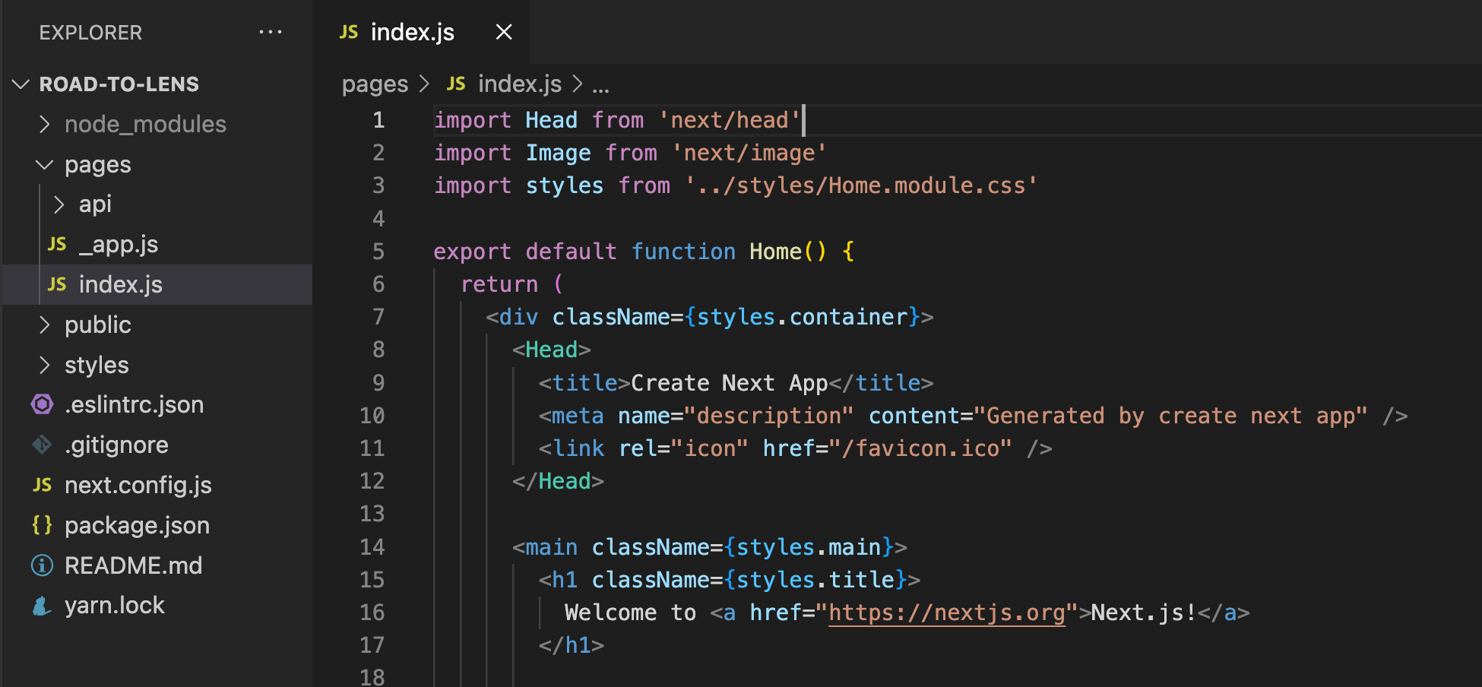Select the index.js editor tab
Screen dimensions: 1482x687
click(421, 32)
